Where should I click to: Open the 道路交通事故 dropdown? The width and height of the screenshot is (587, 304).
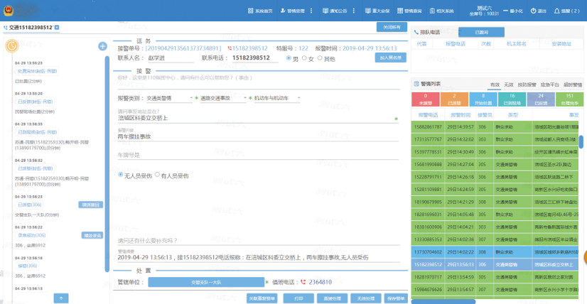[223, 98]
